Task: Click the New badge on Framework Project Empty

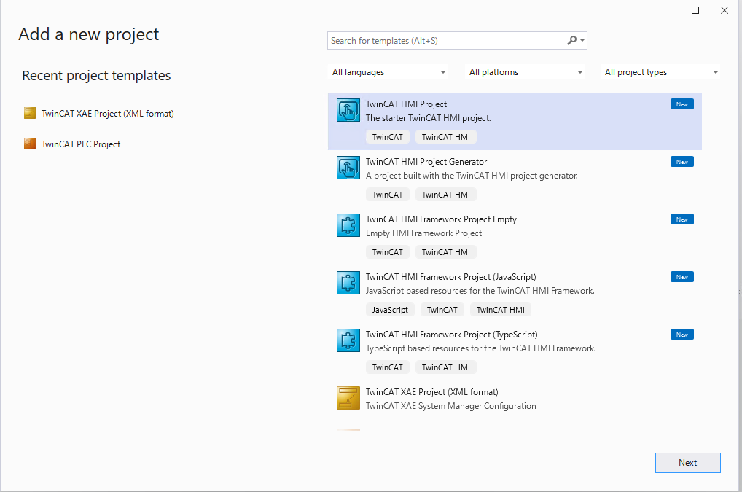Action: (682, 219)
